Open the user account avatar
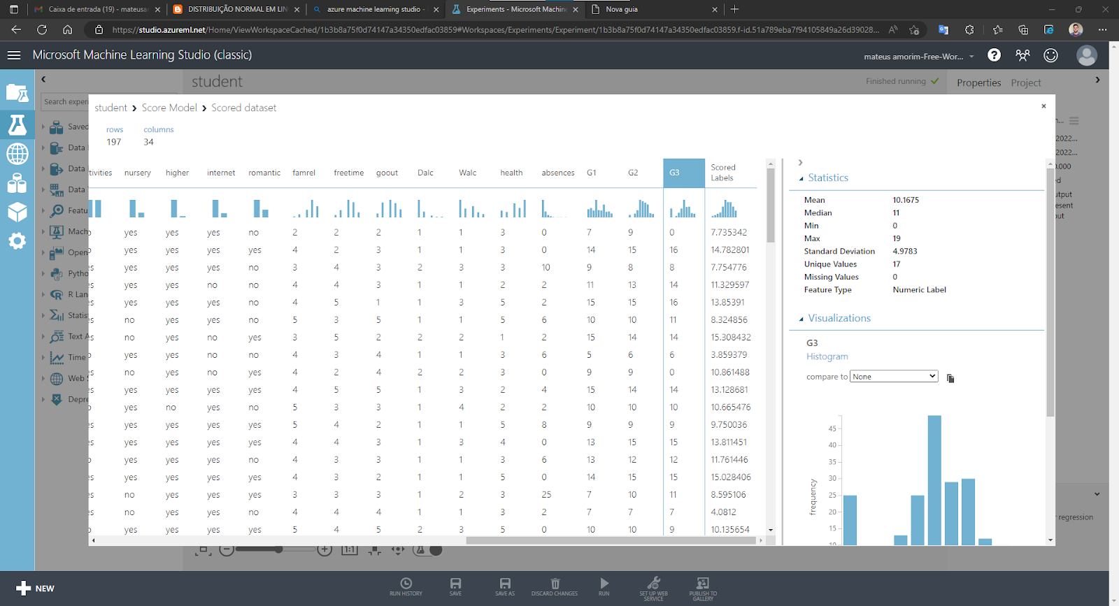Image resolution: width=1119 pixels, height=606 pixels. tap(1087, 55)
